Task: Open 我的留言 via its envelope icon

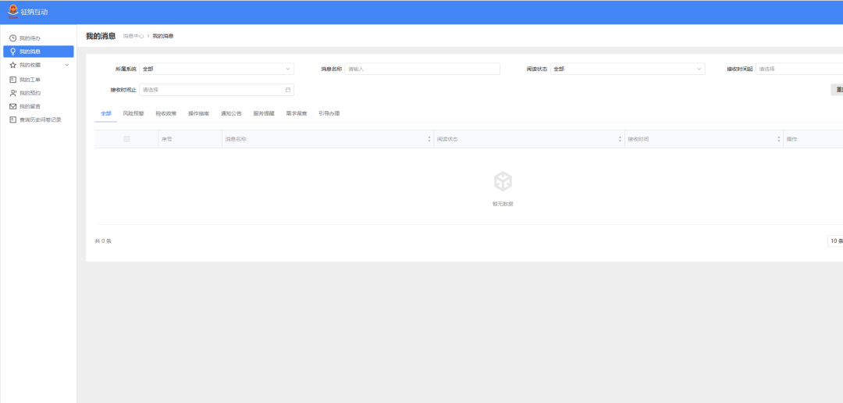Action: pos(13,106)
